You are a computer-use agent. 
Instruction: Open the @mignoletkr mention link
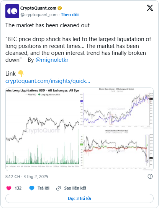pos(52,60)
